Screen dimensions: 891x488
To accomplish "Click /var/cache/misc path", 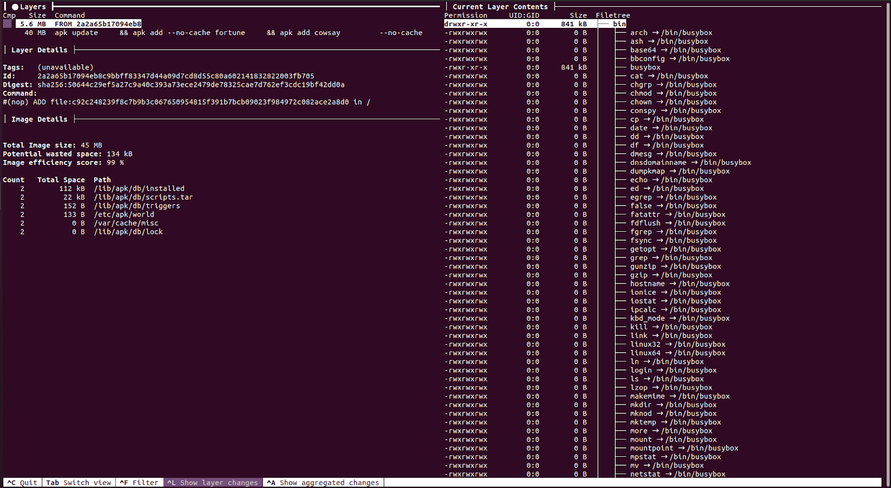I will 126,223.
